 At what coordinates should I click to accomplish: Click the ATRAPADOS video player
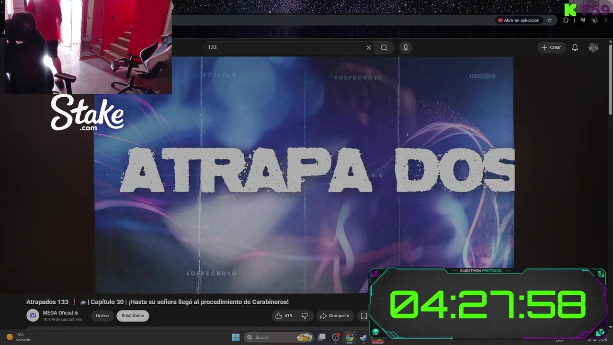tap(304, 175)
